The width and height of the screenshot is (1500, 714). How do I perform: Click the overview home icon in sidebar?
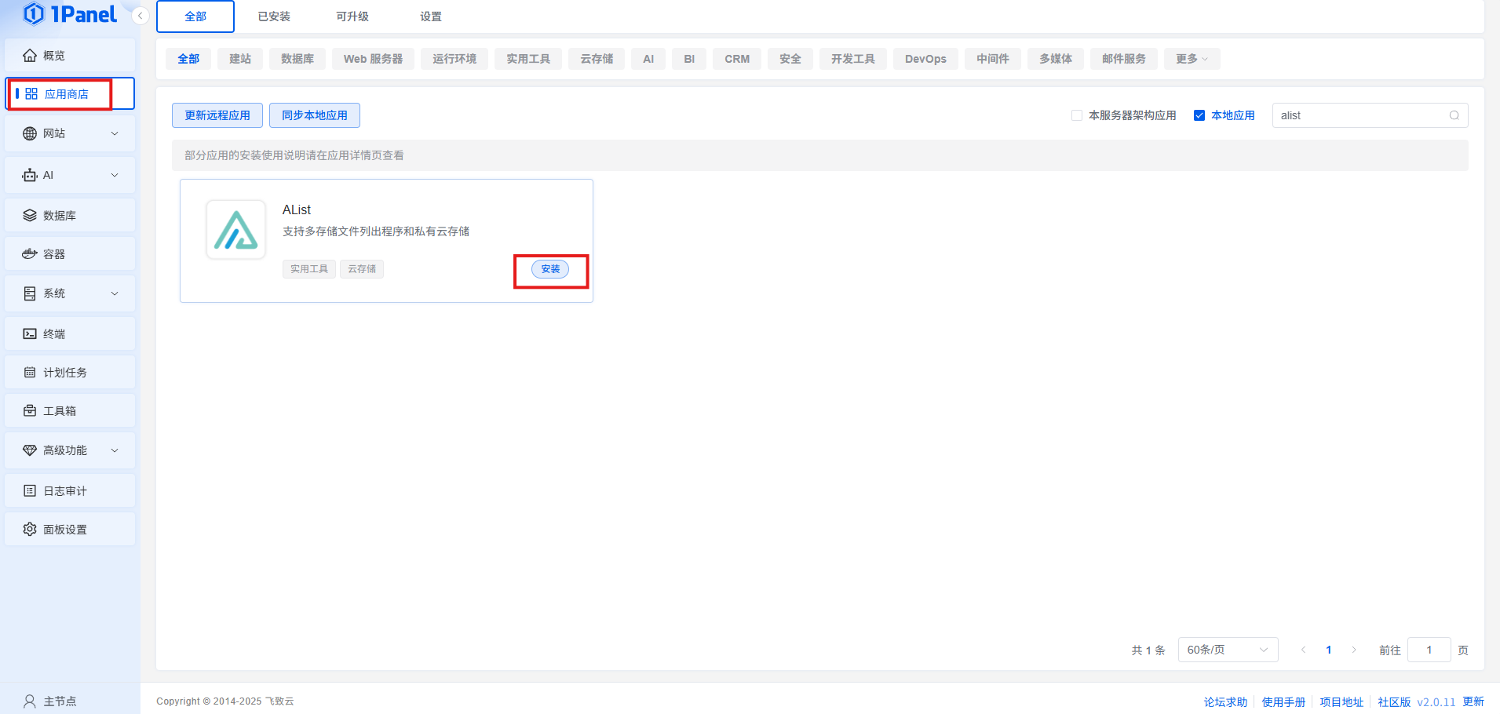point(30,56)
